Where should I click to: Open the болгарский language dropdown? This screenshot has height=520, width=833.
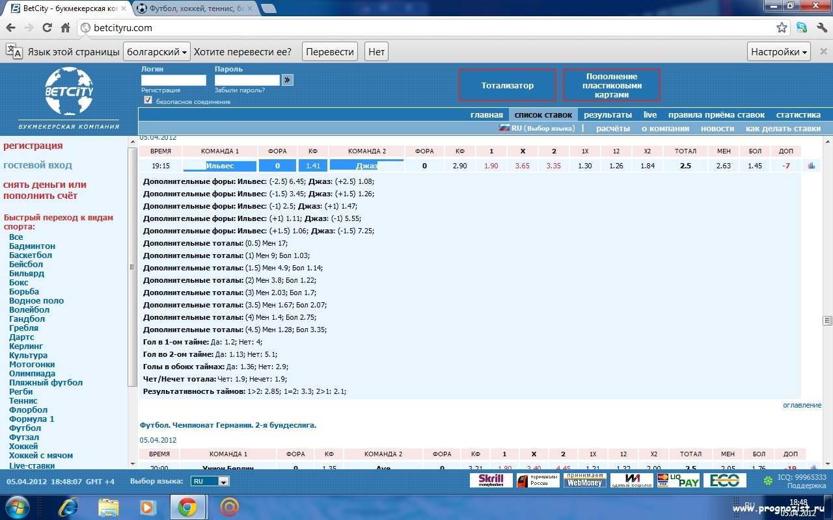[x=157, y=52]
